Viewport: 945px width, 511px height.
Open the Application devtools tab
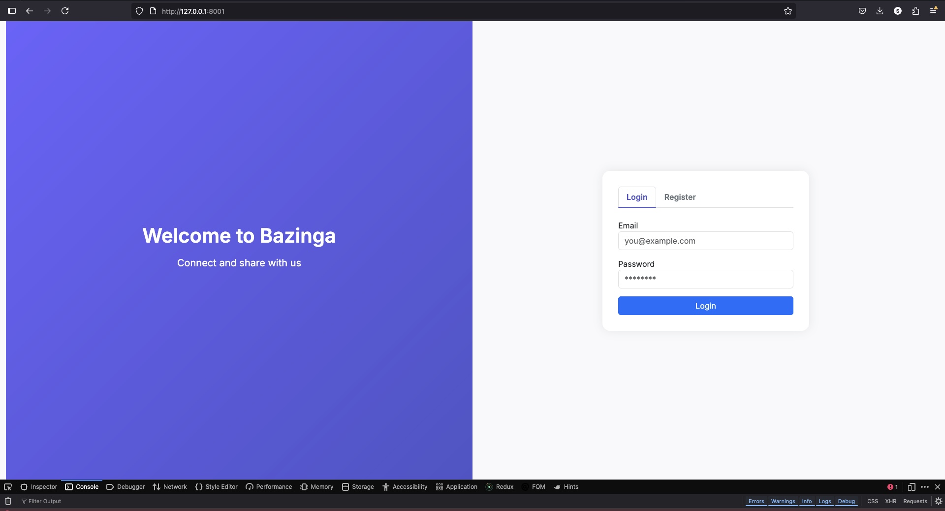[457, 487]
